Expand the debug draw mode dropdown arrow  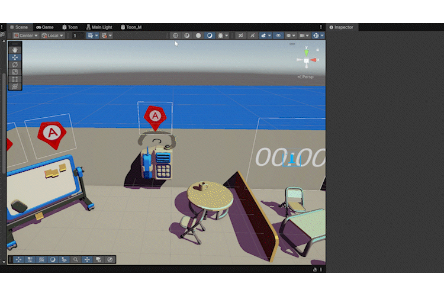[227, 36]
